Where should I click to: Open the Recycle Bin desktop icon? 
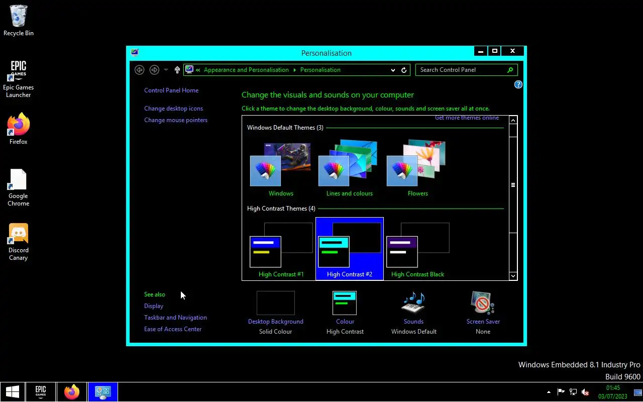click(x=19, y=21)
